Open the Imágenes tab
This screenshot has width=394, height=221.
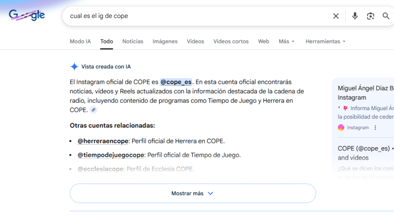[165, 41]
